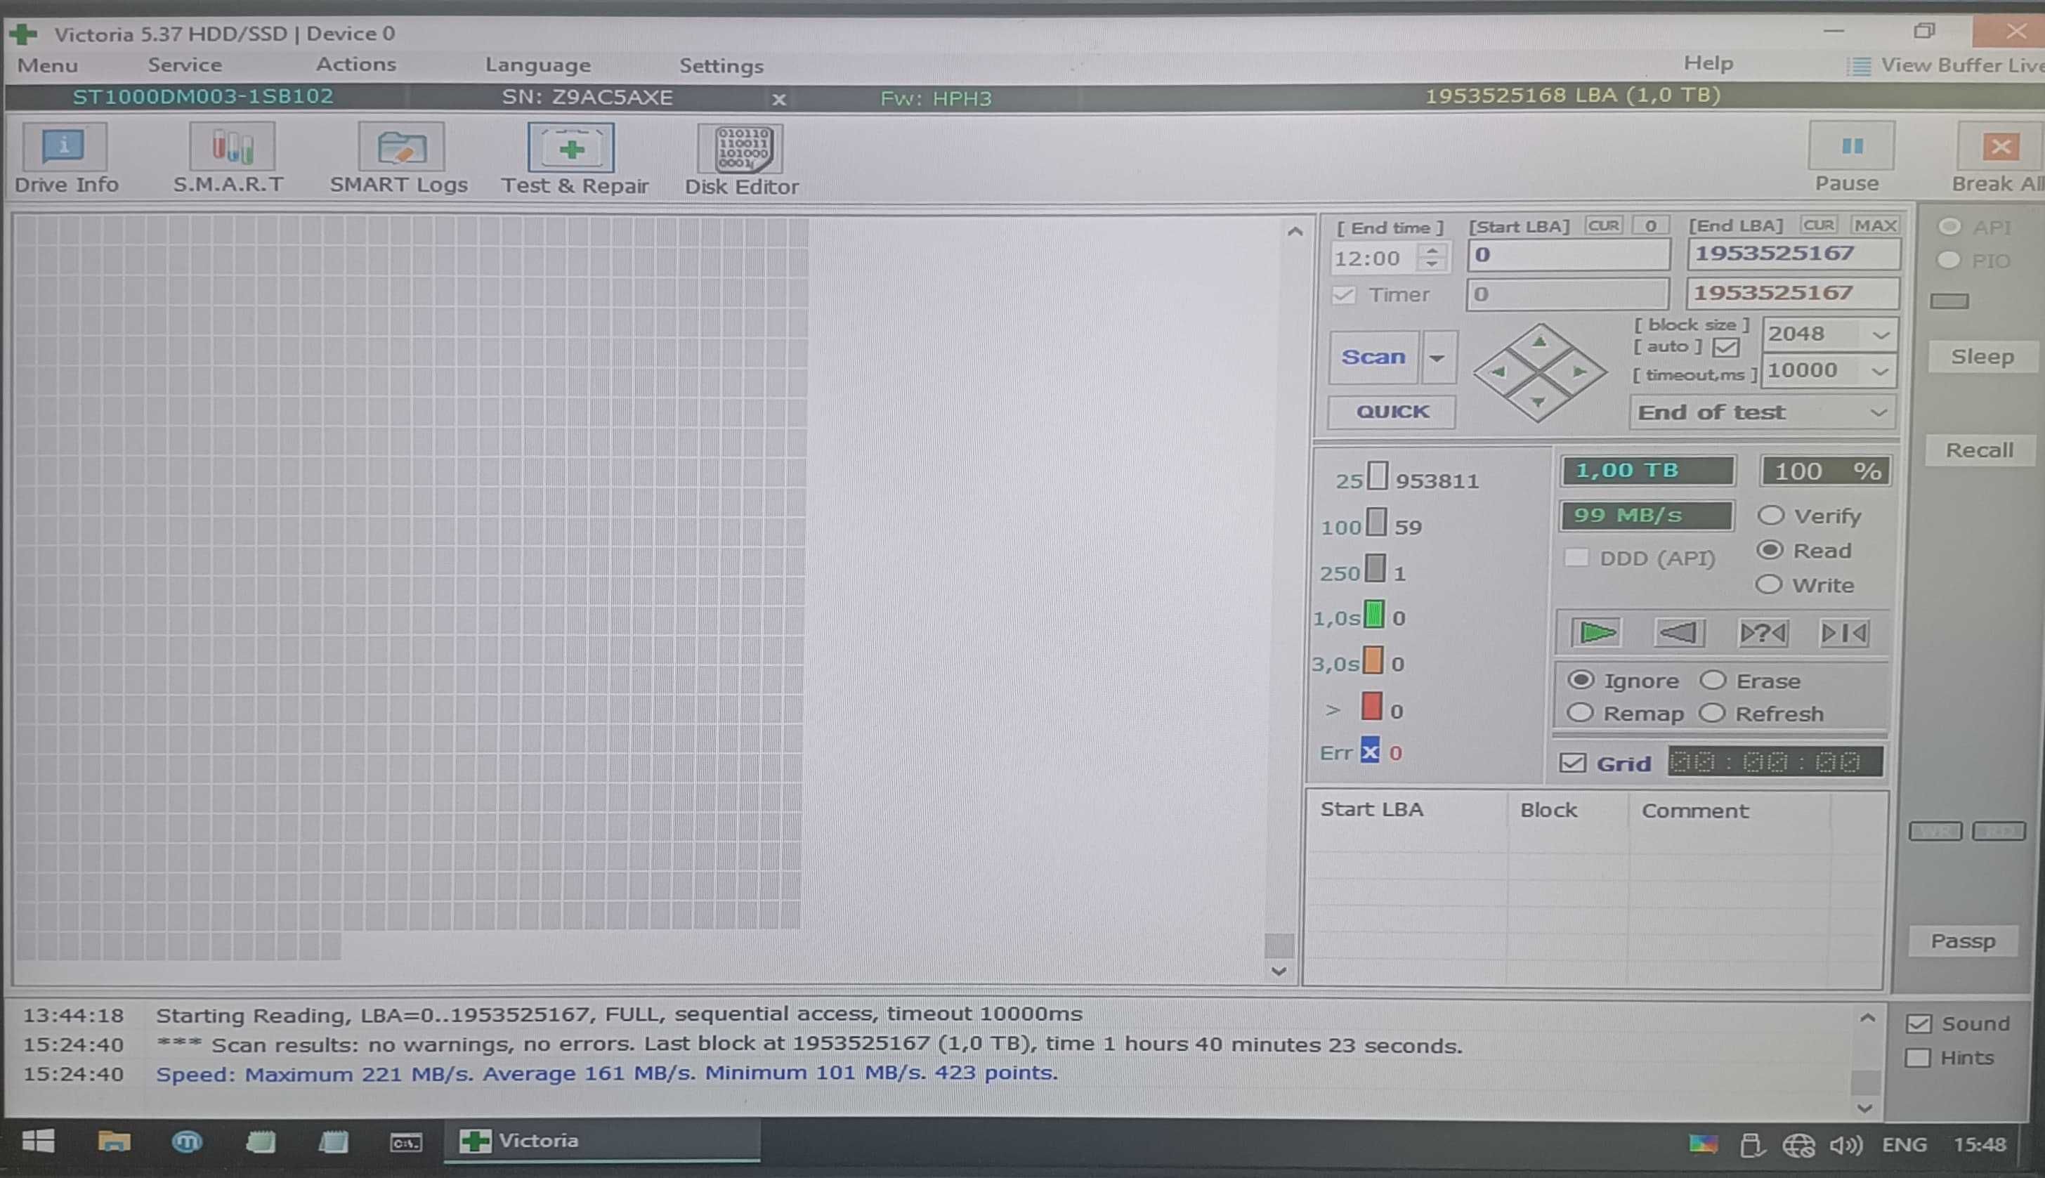Toggle the Sound checkbox
This screenshot has width=2045, height=1178.
click(1919, 1023)
